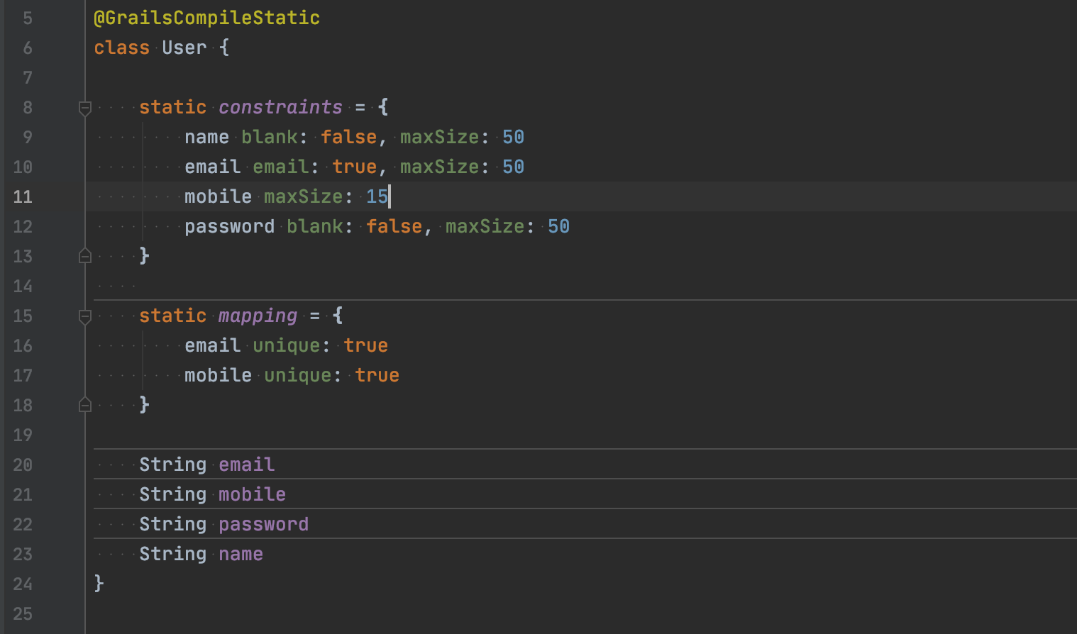Screen dimensions: 1077x634
Task: Click the name field declaration
Action: 241,554
